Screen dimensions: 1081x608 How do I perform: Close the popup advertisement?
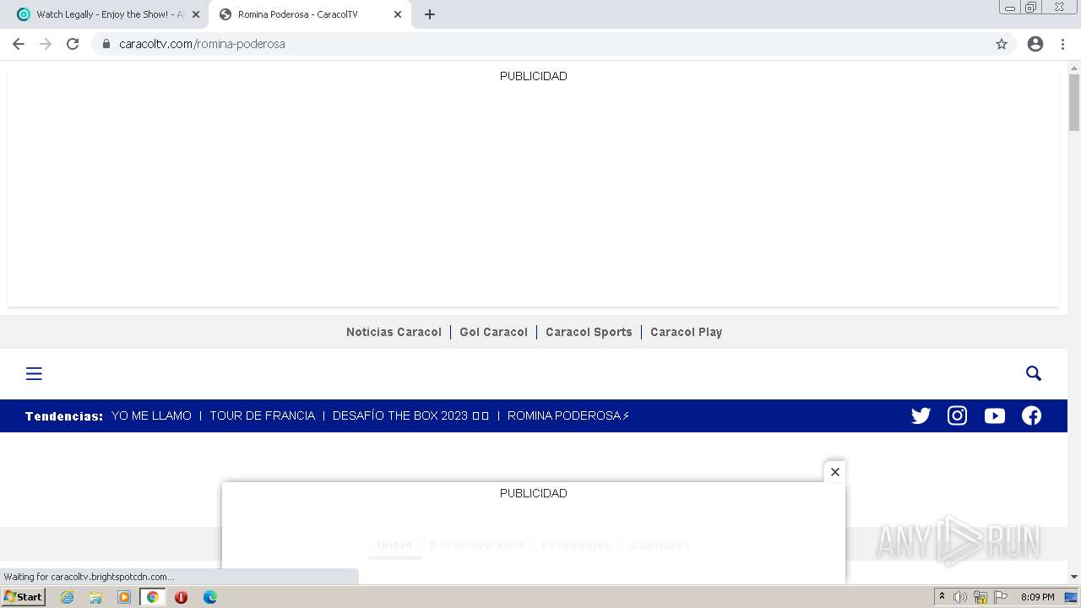pos(834,472)
